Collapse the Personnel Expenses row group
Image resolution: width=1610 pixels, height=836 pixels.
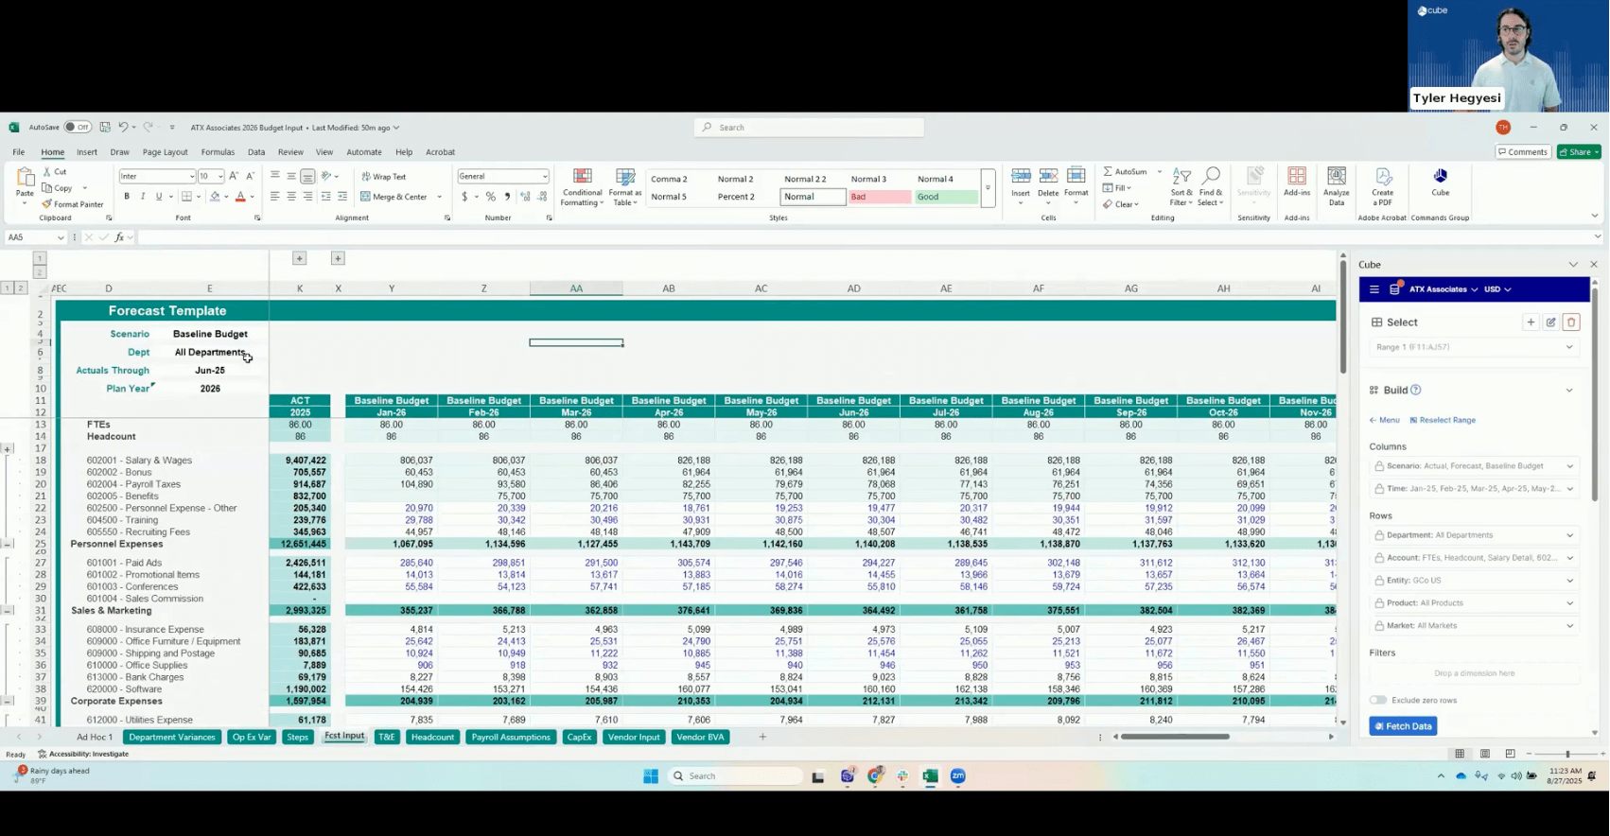(x=8, y=544)
